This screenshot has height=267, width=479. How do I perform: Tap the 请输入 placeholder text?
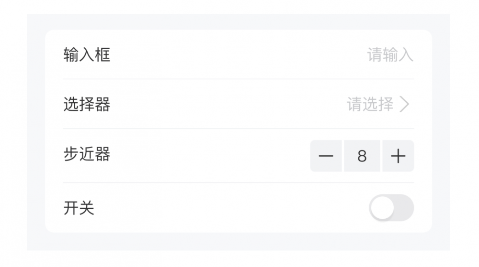click(390, 55)
